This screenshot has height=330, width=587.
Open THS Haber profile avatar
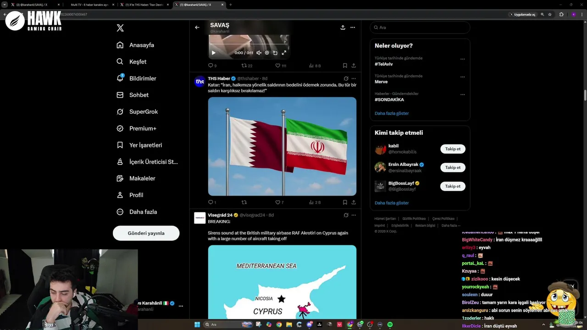click(199, 82)
